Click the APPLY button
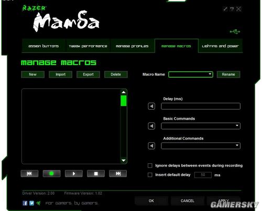 click(x=224, y=201)
